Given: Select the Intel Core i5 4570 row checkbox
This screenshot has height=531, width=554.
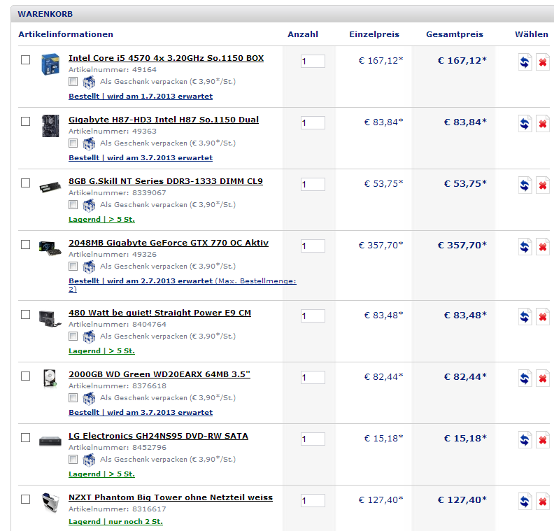Looking at the screenshot, I should (x=25, y=59).
